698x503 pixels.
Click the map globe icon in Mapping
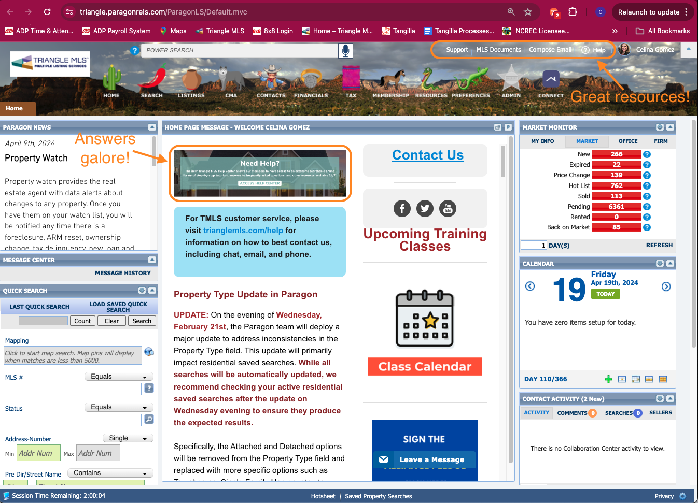point(149,352)
